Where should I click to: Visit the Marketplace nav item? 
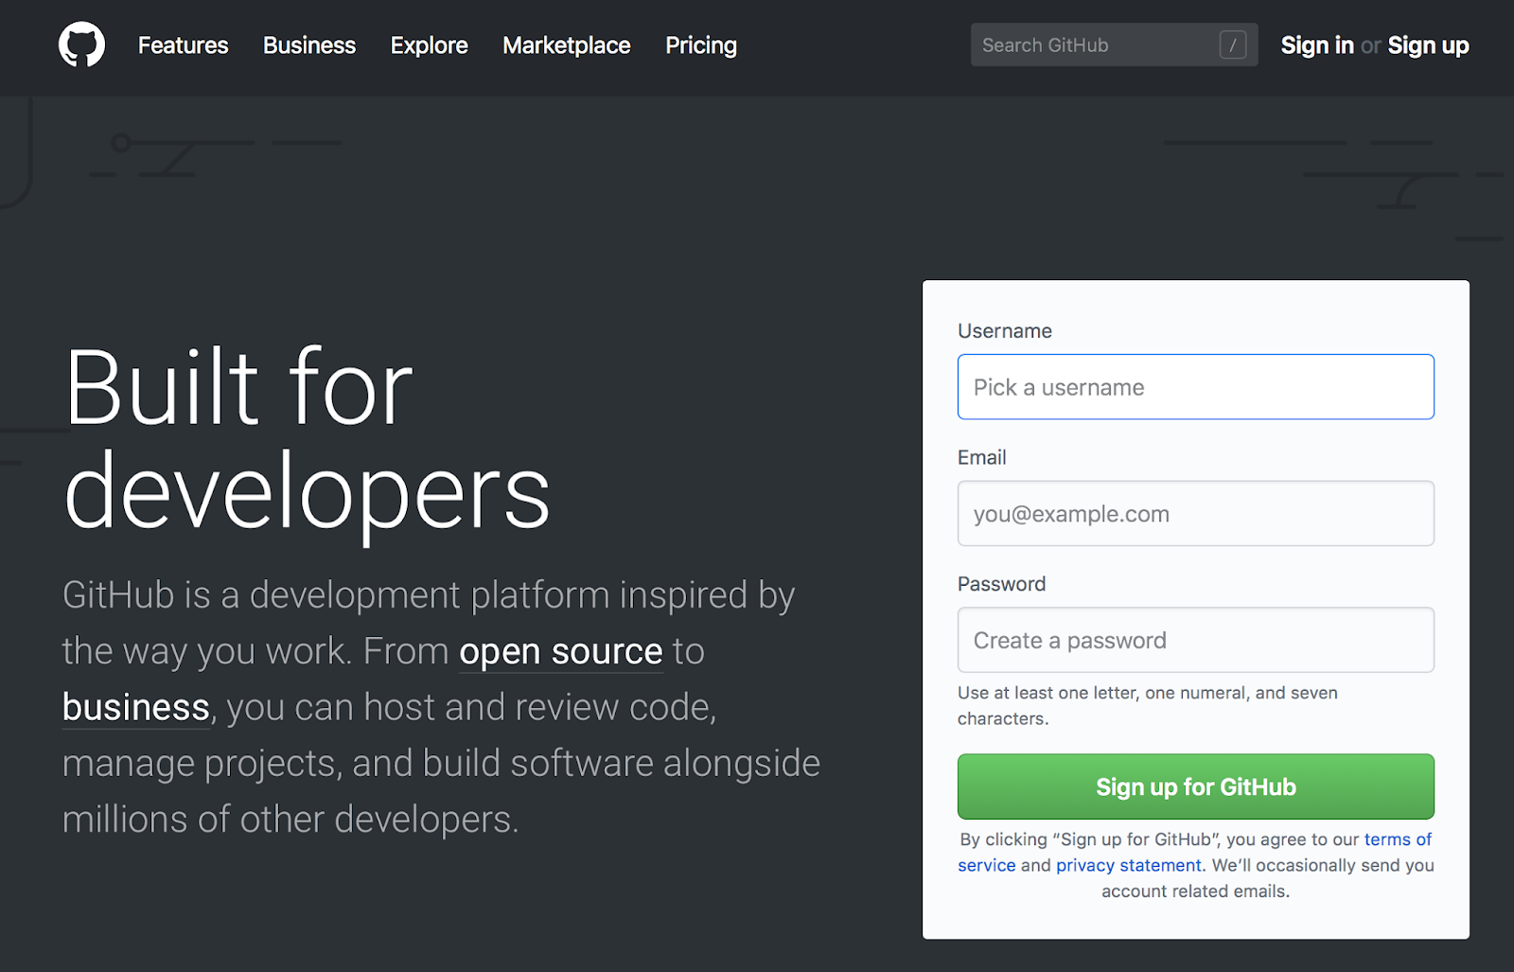coord(566,45)
